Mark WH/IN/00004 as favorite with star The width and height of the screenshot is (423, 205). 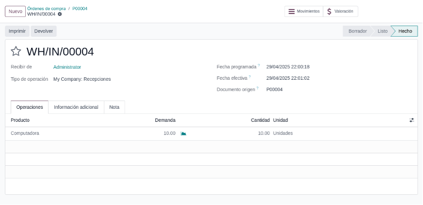(x=16, y=51)
